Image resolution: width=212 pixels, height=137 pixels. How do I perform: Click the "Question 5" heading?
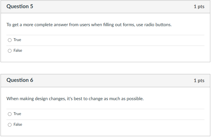(20, 6)
